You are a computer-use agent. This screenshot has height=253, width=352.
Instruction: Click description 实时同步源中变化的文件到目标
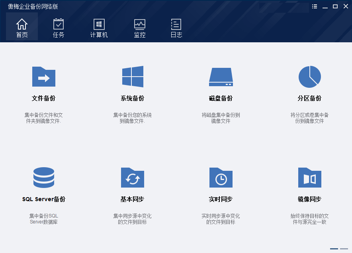(x=221, y=219)
